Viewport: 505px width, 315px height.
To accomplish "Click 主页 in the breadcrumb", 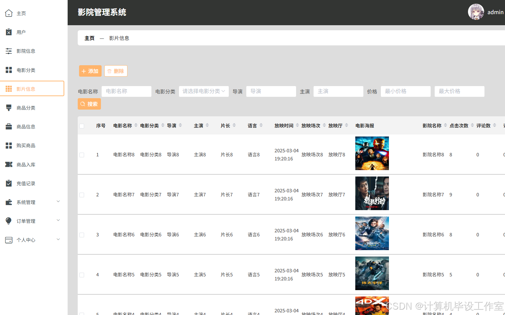I will pyautogui.click(x=89, y=38).
